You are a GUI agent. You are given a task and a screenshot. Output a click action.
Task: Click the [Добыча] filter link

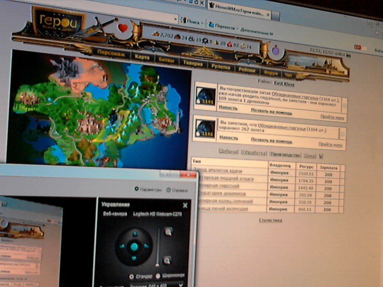[x=229, y=151]
